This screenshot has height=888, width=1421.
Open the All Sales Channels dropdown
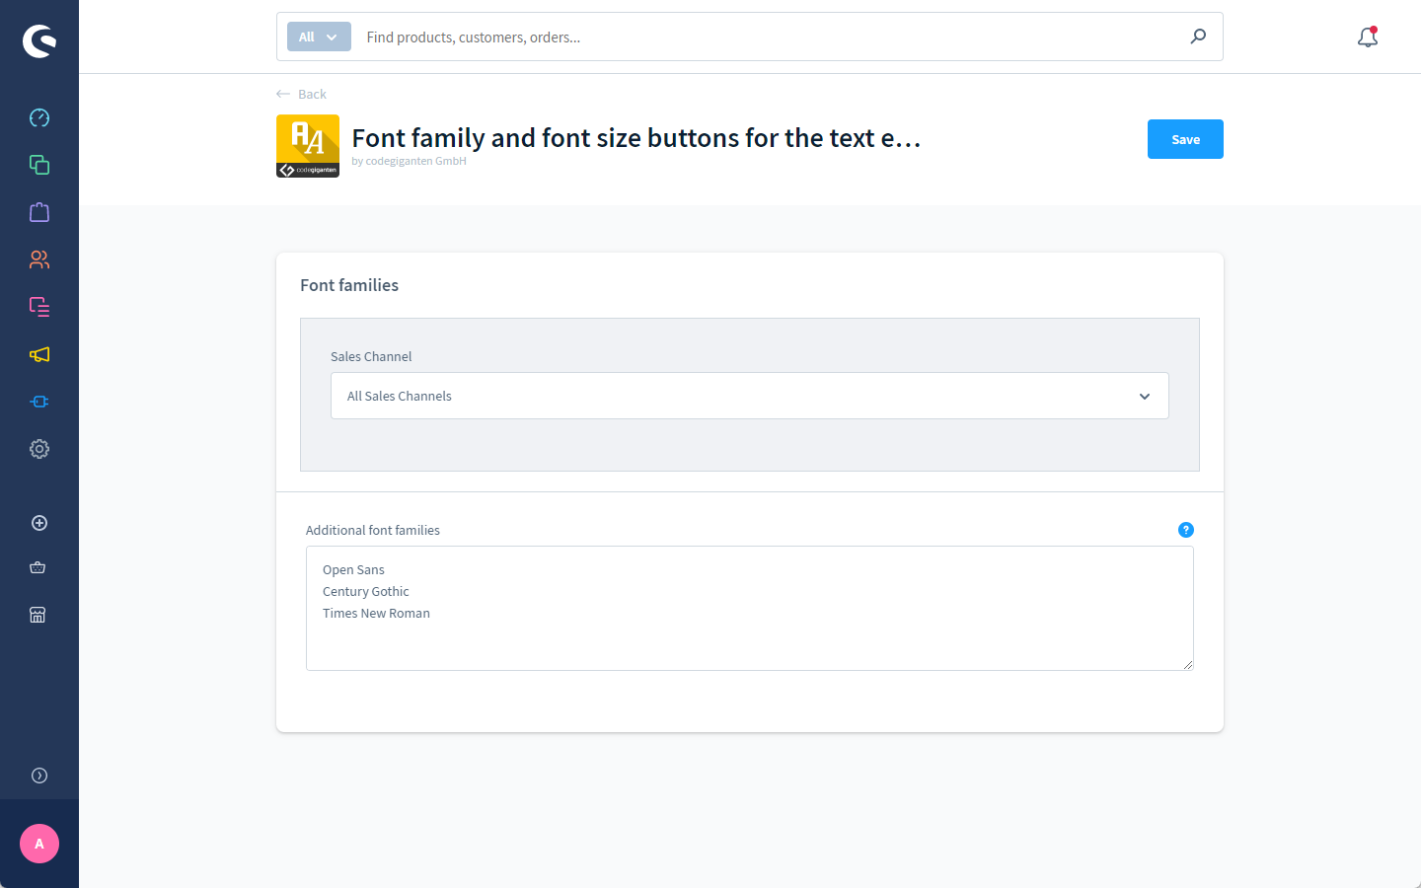click(750, 396)
